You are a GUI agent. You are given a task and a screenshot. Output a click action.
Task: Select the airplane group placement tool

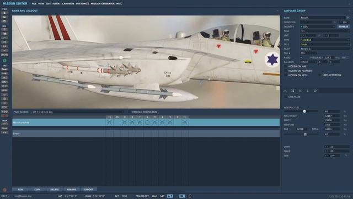4,69
